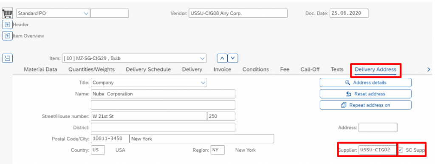Expand the Header section icon
Image resolution: width=435 pixels, height=164 pixels.
coord(7,25)
